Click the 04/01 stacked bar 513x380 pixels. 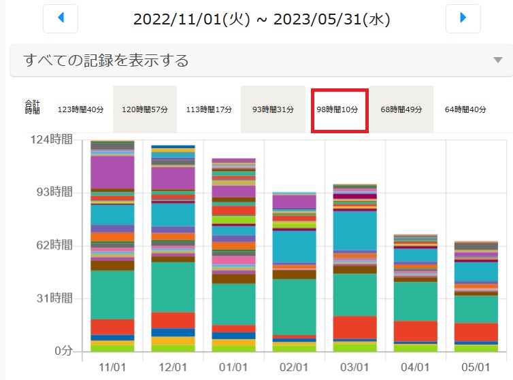point(416,294)
